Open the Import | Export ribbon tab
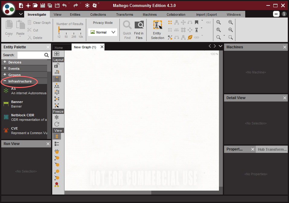This screenshot has height=203, width=289. point(207,14)
